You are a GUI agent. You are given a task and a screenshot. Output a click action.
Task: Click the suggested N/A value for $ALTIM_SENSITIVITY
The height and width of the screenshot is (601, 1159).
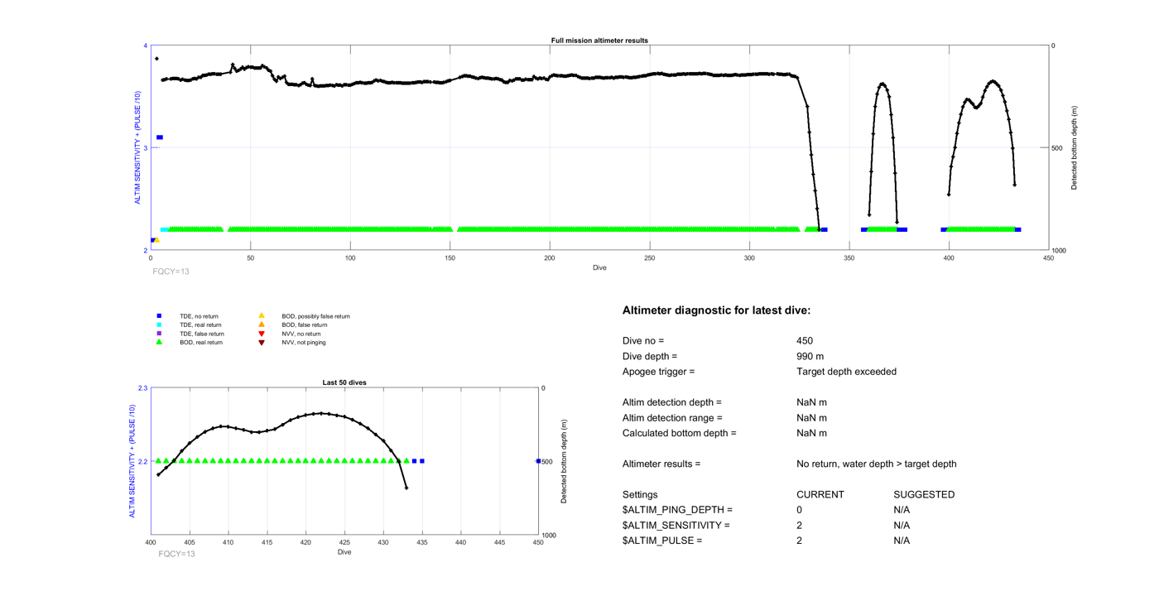902,525
